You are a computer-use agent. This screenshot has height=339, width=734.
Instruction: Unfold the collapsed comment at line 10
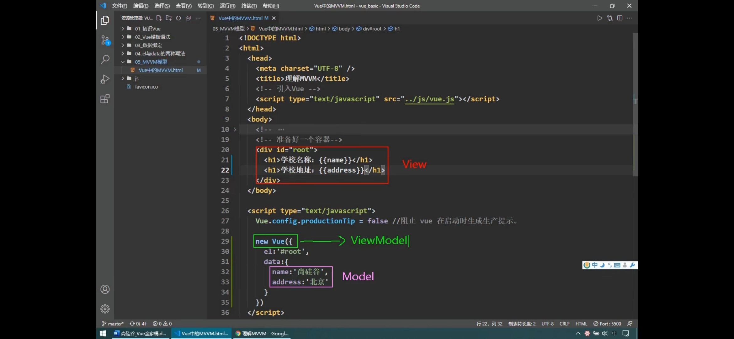pyautogui.click(x=235, y=129)
